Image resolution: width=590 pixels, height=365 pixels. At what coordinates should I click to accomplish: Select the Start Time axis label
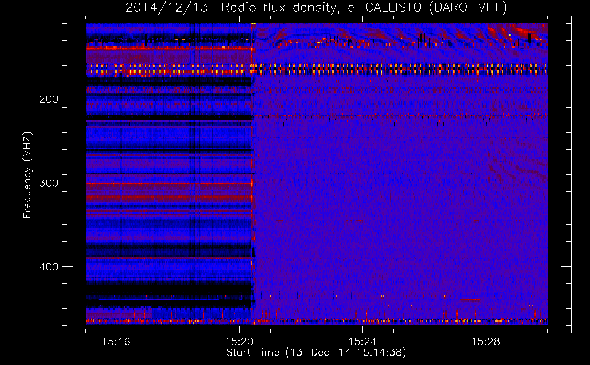tap(316, 353)
